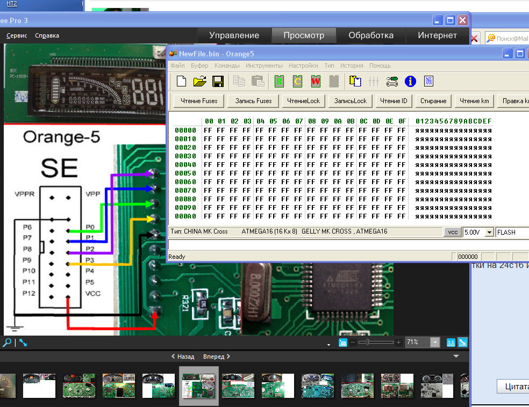Click the New file icon in Orange5

point(182,82)
